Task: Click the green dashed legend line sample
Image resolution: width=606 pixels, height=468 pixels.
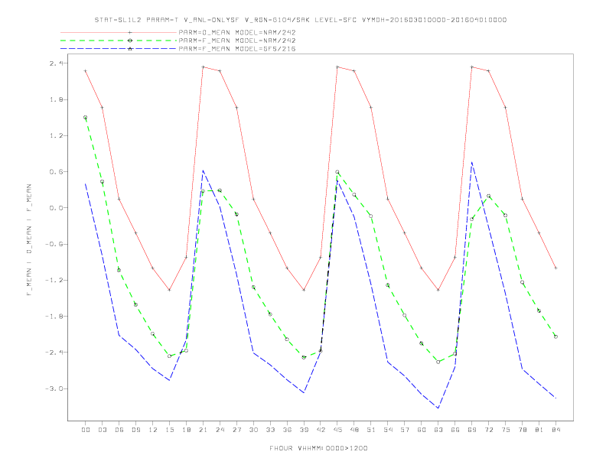Action: (119, 41)
